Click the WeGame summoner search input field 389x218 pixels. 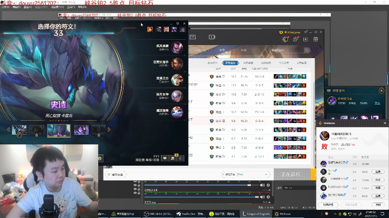[287, 50]
